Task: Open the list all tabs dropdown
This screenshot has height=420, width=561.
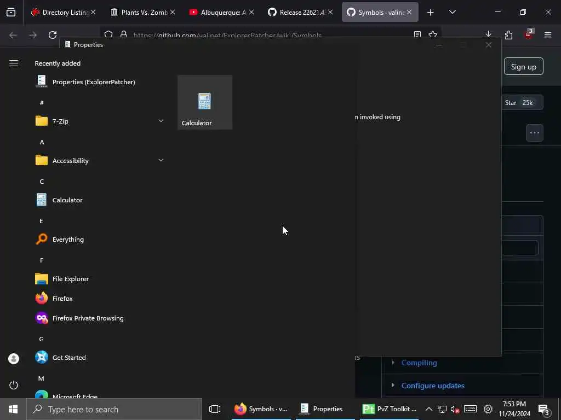Action: (452, 12)
